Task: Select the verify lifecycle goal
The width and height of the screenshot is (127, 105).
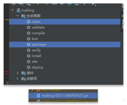Action: (x=65, y=50)
